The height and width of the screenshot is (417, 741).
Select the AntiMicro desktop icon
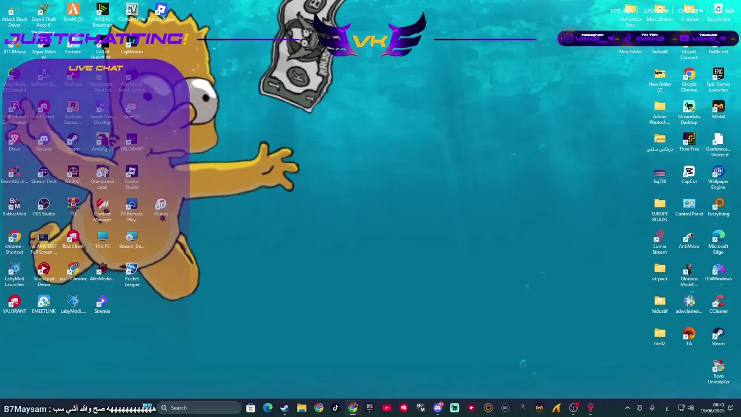pyautogui.click(x=689, y=240)
